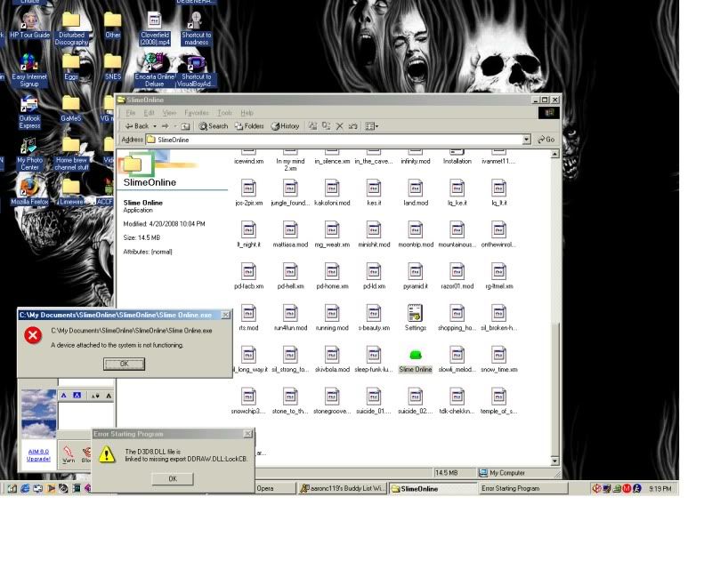Open the Favorites menu
712x569 pixels.
coord(196,113)
